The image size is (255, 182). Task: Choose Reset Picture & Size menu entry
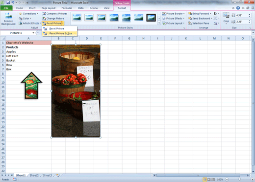click(60, 33)
